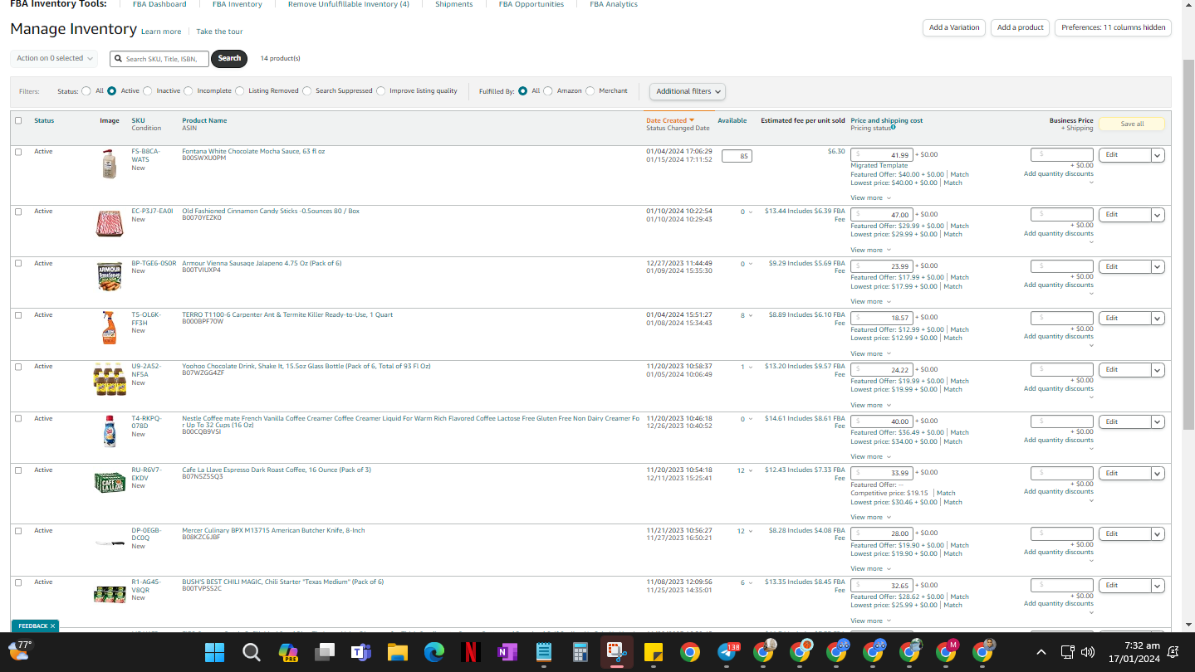Close the Feedback tab

coord(52,626)
